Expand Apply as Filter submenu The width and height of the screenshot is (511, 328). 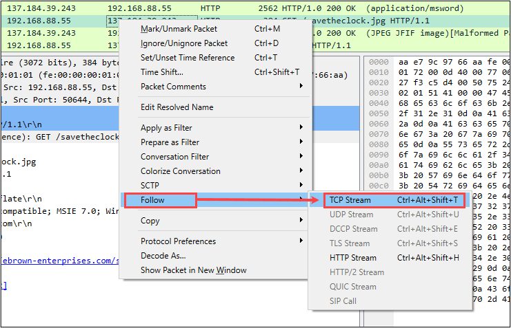click(x=166, y=128)
